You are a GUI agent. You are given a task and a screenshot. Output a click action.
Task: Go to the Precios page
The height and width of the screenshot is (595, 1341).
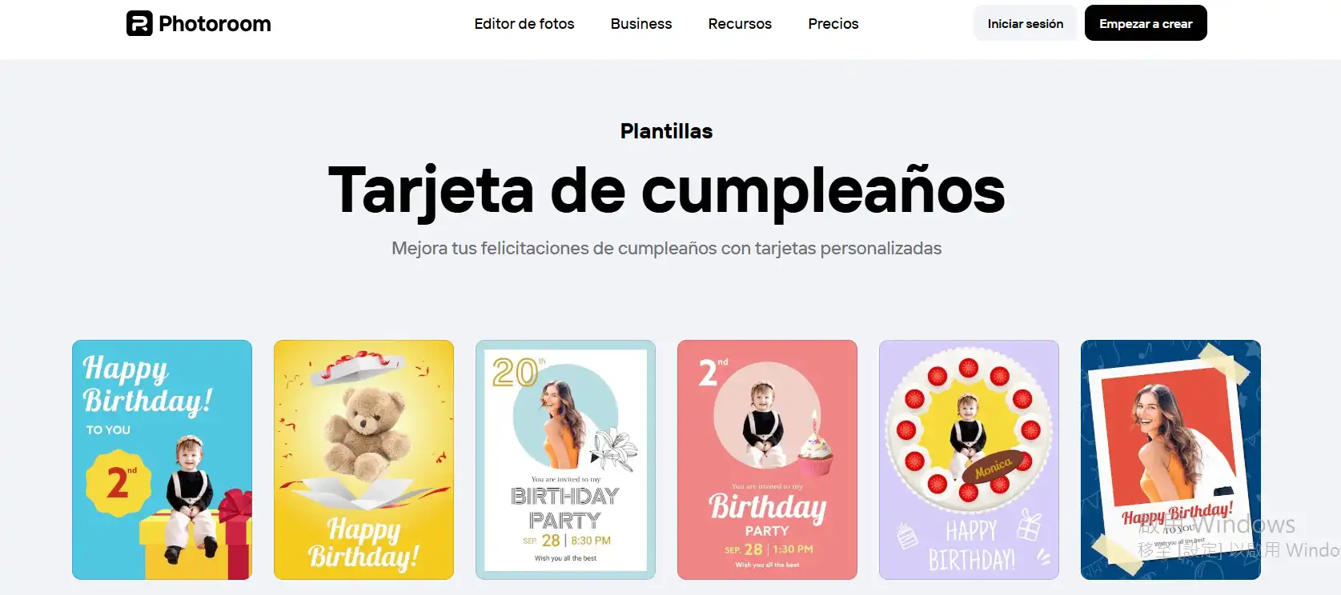click(833, 24)
